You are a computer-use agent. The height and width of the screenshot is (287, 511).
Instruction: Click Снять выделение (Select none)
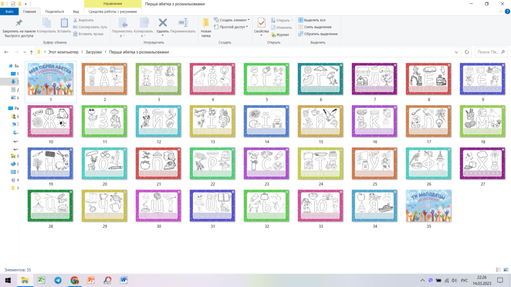[315, 27]
